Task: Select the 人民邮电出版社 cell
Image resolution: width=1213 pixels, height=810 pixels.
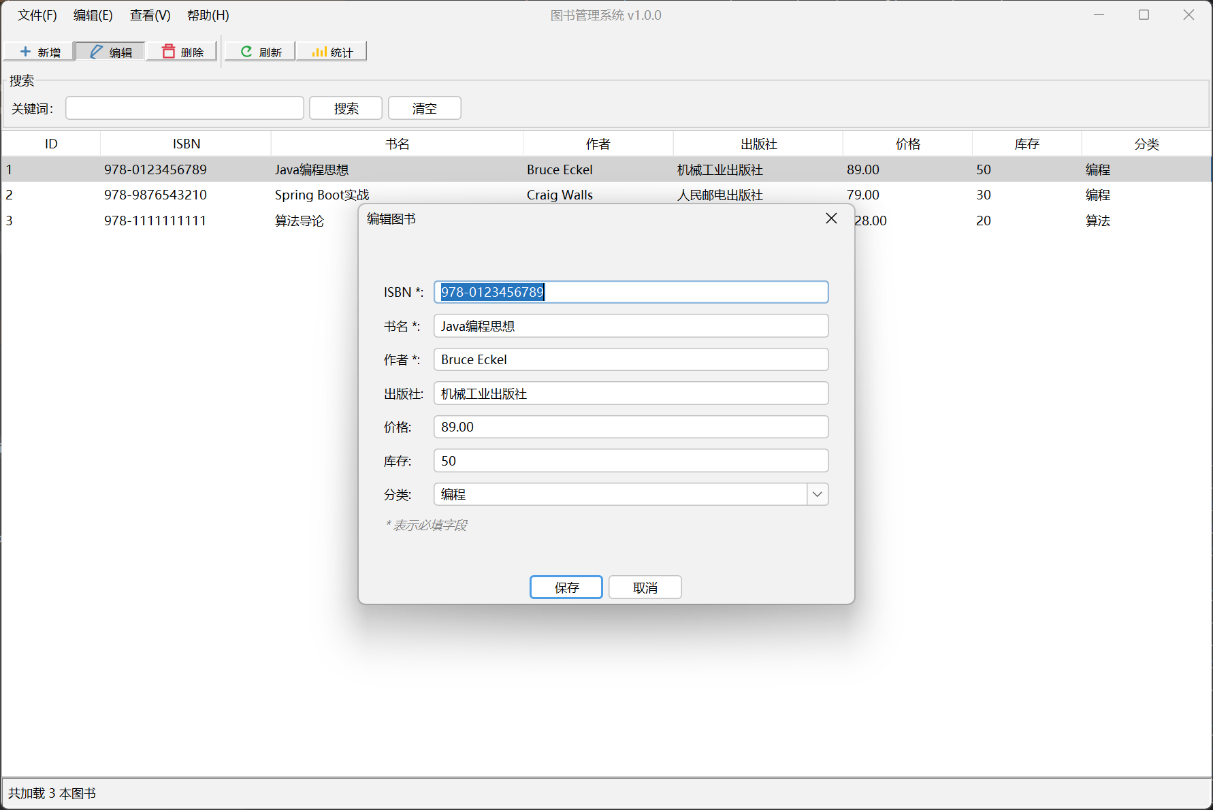Action: (x=720, y=195)
